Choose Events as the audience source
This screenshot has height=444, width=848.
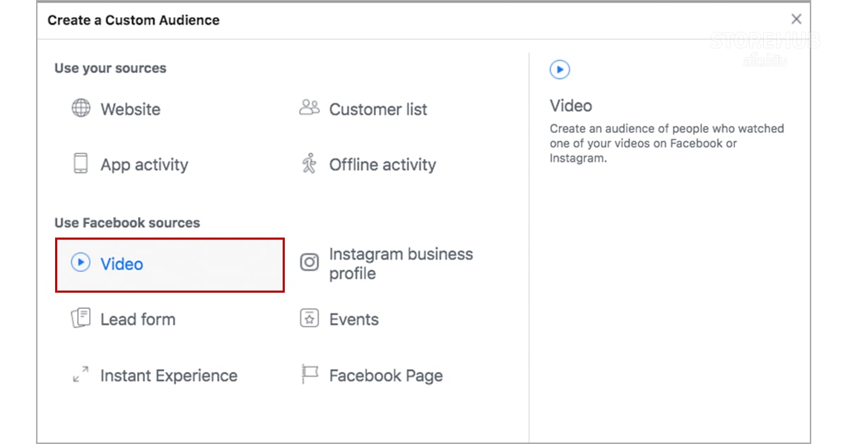coord(354,319)
